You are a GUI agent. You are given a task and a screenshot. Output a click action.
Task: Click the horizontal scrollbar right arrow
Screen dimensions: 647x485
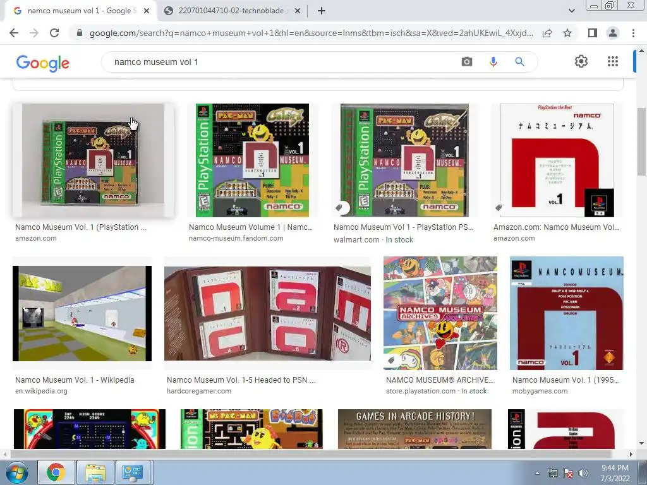[x=631, y=454]
